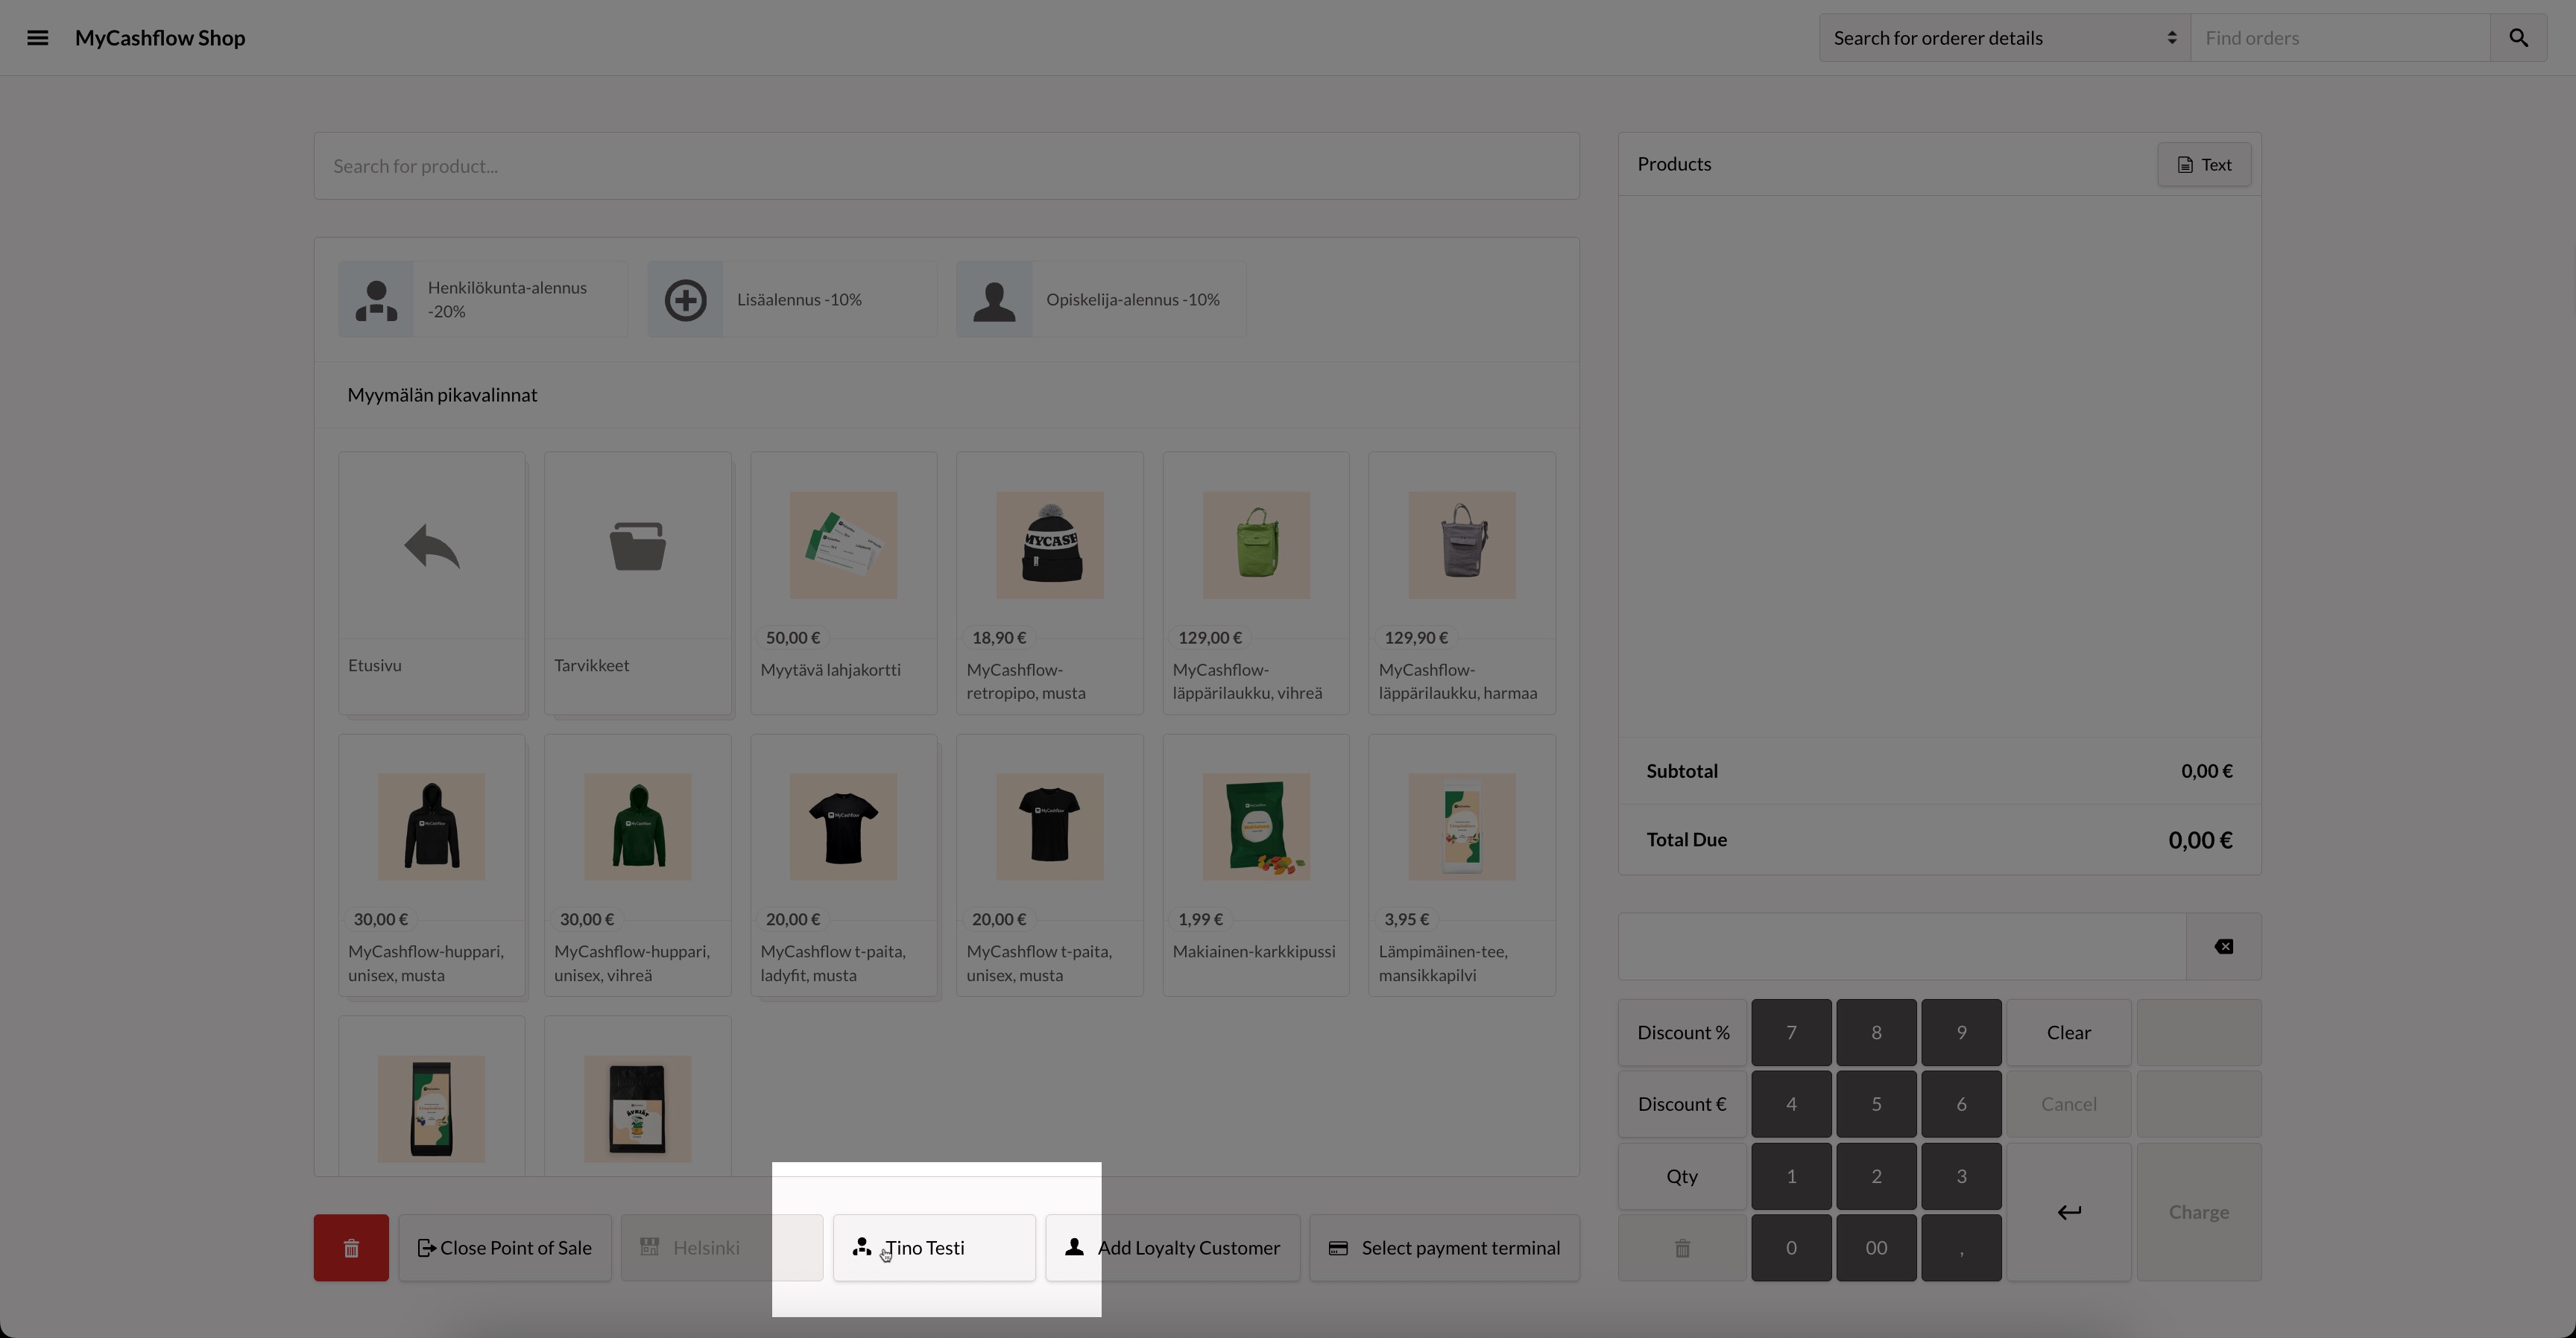Add Text row to products
Screen dimensions: 2576x1338
(x=2203, y=165)
